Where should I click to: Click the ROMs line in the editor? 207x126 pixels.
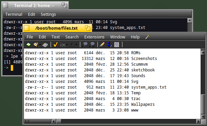click(x=83, y=53)
